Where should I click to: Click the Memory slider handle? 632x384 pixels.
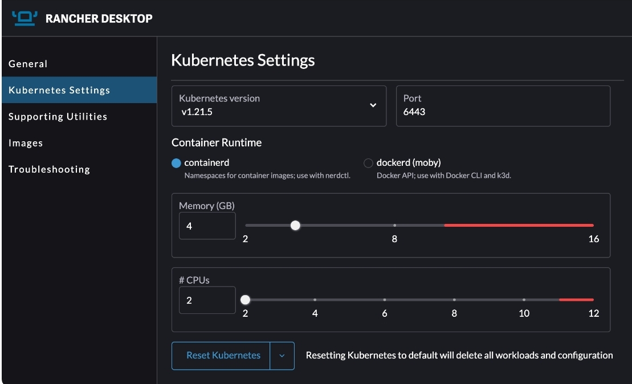coord(295,226)
